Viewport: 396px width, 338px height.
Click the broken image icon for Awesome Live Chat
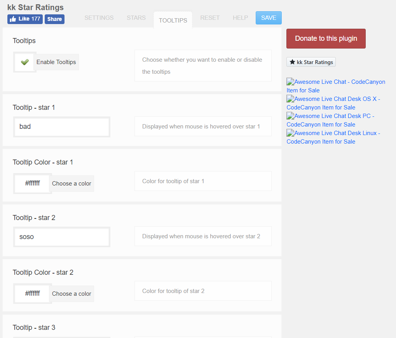point(290,82)
